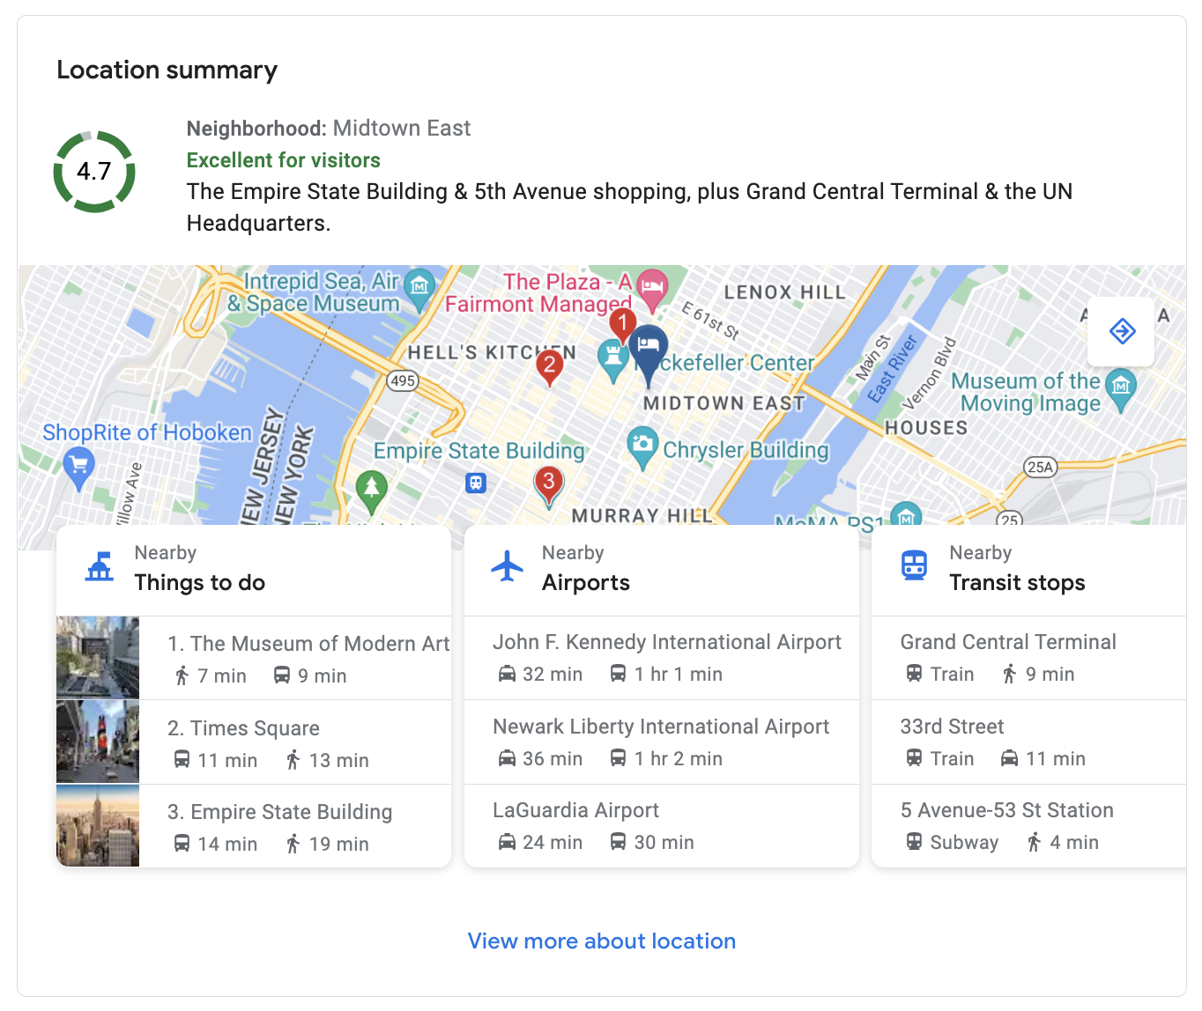Select 5 Avenue-53 St Station stop
This screenshot has height=1011, width=1202.
click(1028, 826)
